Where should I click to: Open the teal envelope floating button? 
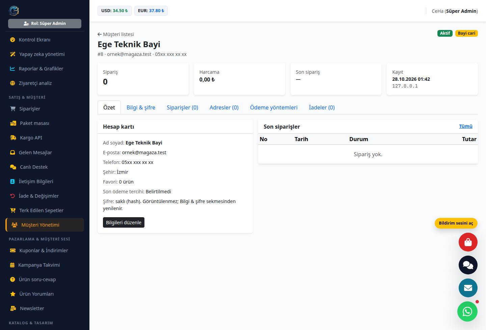pyautogui.click(x=468, y=288)
